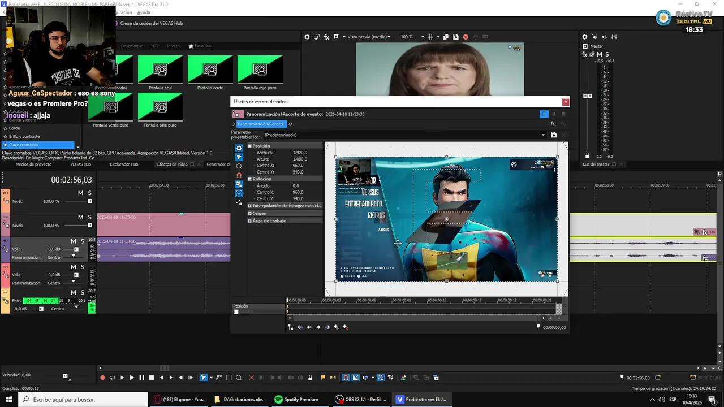Click the move freely lock icon in Pan/Crop
This screenshot has height=407, width=724.
click(239, 202)
